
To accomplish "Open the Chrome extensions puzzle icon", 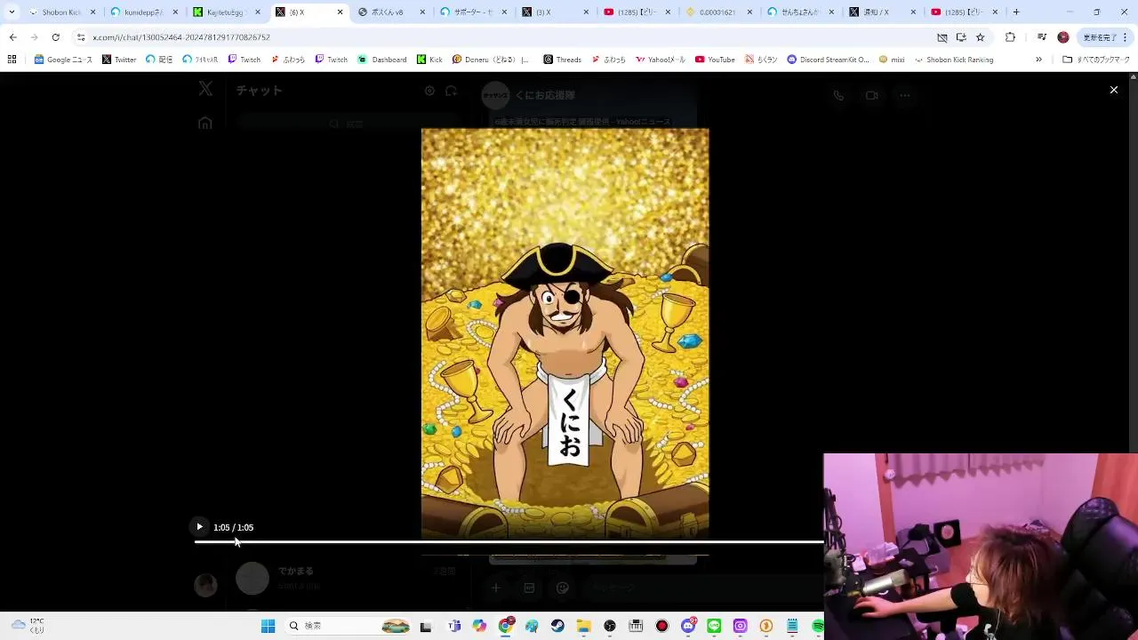I will [x=1010, y=37].
